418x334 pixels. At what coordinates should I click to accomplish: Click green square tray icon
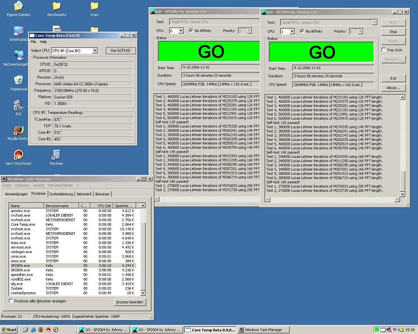377,330
